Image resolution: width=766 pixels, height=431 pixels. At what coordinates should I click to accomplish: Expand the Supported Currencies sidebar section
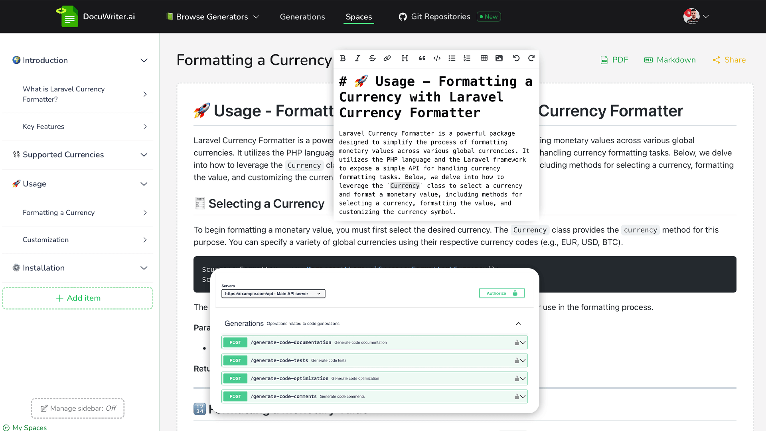(144, 155)
